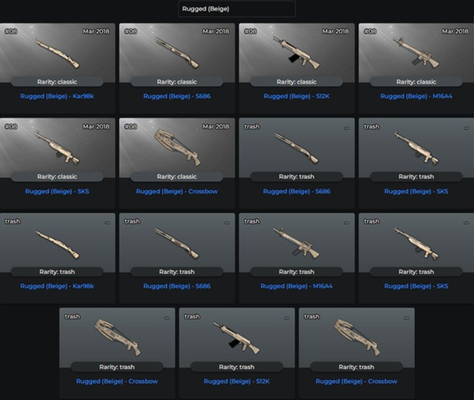Viewport: 474px width, 400px height.
Task: Select the classic Crossbow image
Action: [x=178, y=147]
